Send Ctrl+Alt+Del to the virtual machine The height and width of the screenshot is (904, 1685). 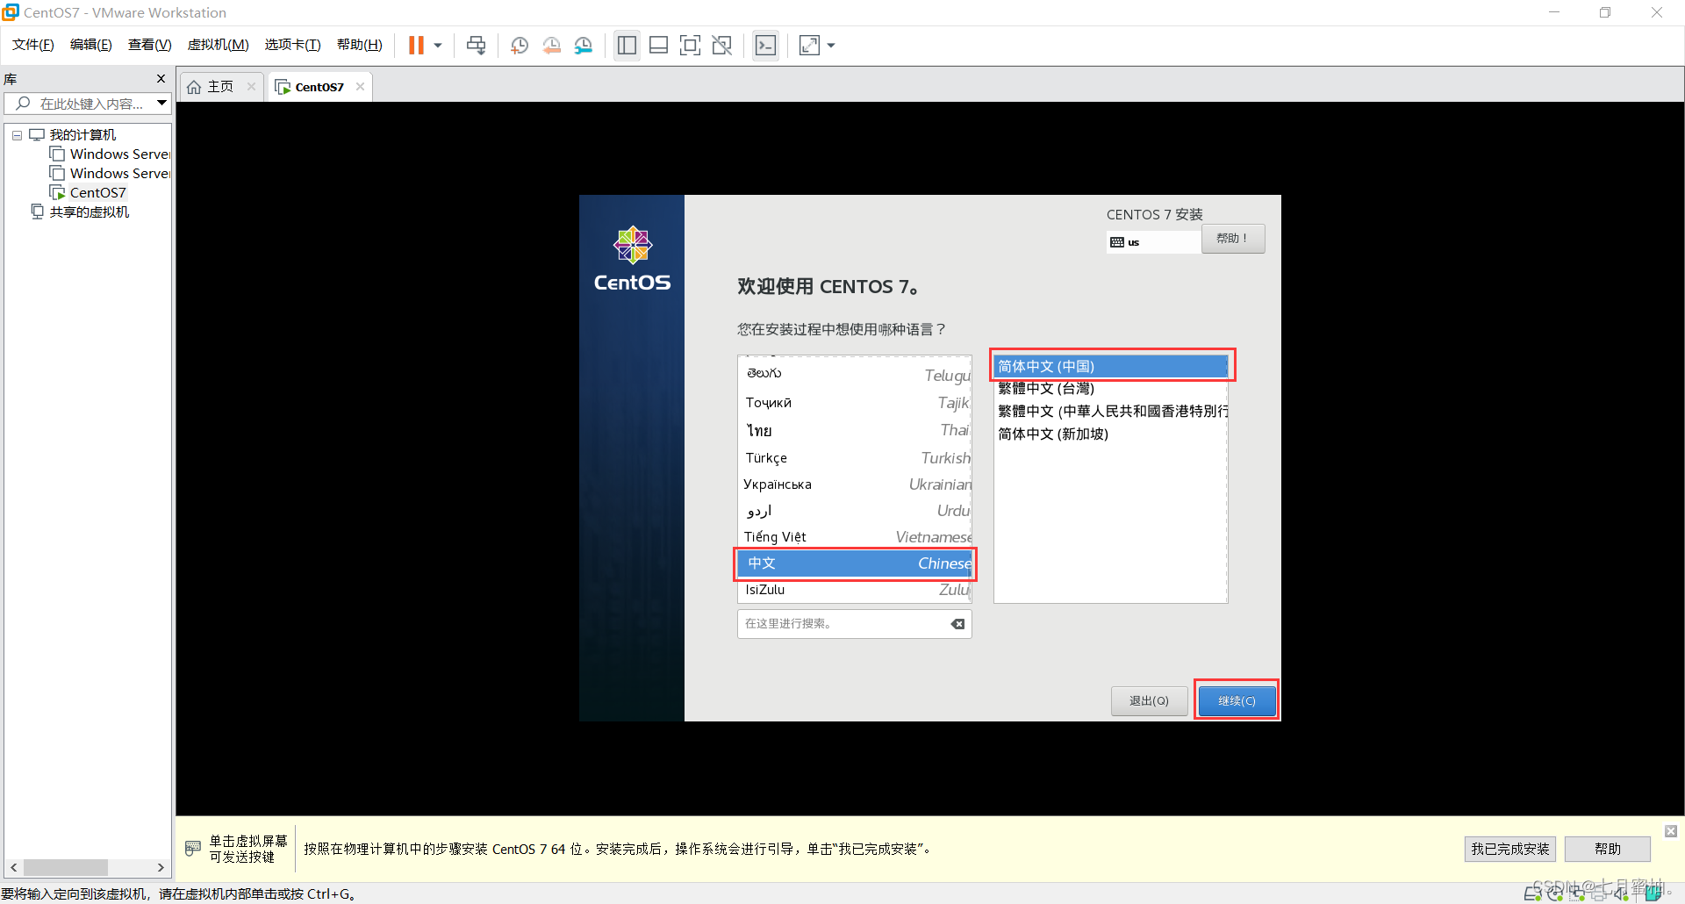click(x=476, y=45)
